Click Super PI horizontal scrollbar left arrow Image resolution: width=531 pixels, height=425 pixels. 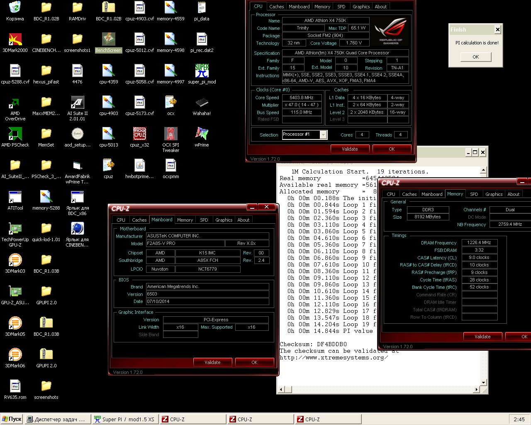pos(281,389)
